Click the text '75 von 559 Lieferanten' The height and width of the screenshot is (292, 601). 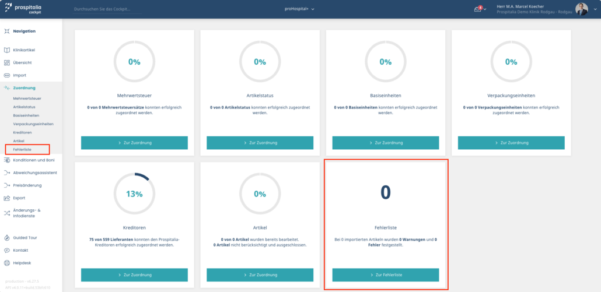tap(110, 240)
